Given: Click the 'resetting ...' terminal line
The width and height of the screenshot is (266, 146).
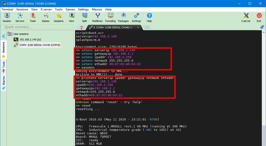Looking at the screenshot, I should tap(88, 109).
